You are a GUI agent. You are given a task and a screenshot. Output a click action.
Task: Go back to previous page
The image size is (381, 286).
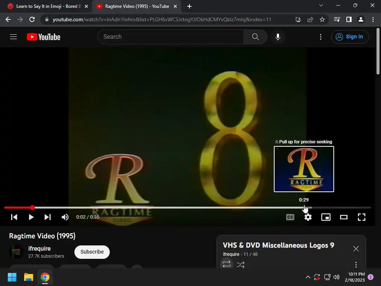(8, 19)
